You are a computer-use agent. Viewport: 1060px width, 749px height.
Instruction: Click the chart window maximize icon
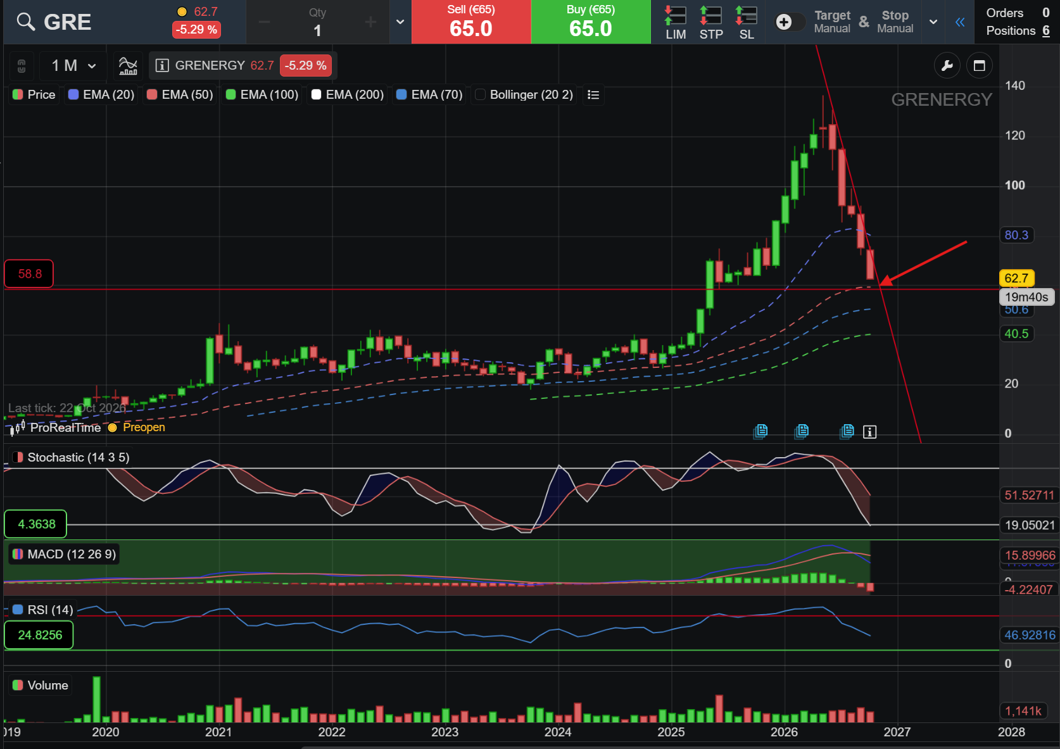(x=980, y=66)
